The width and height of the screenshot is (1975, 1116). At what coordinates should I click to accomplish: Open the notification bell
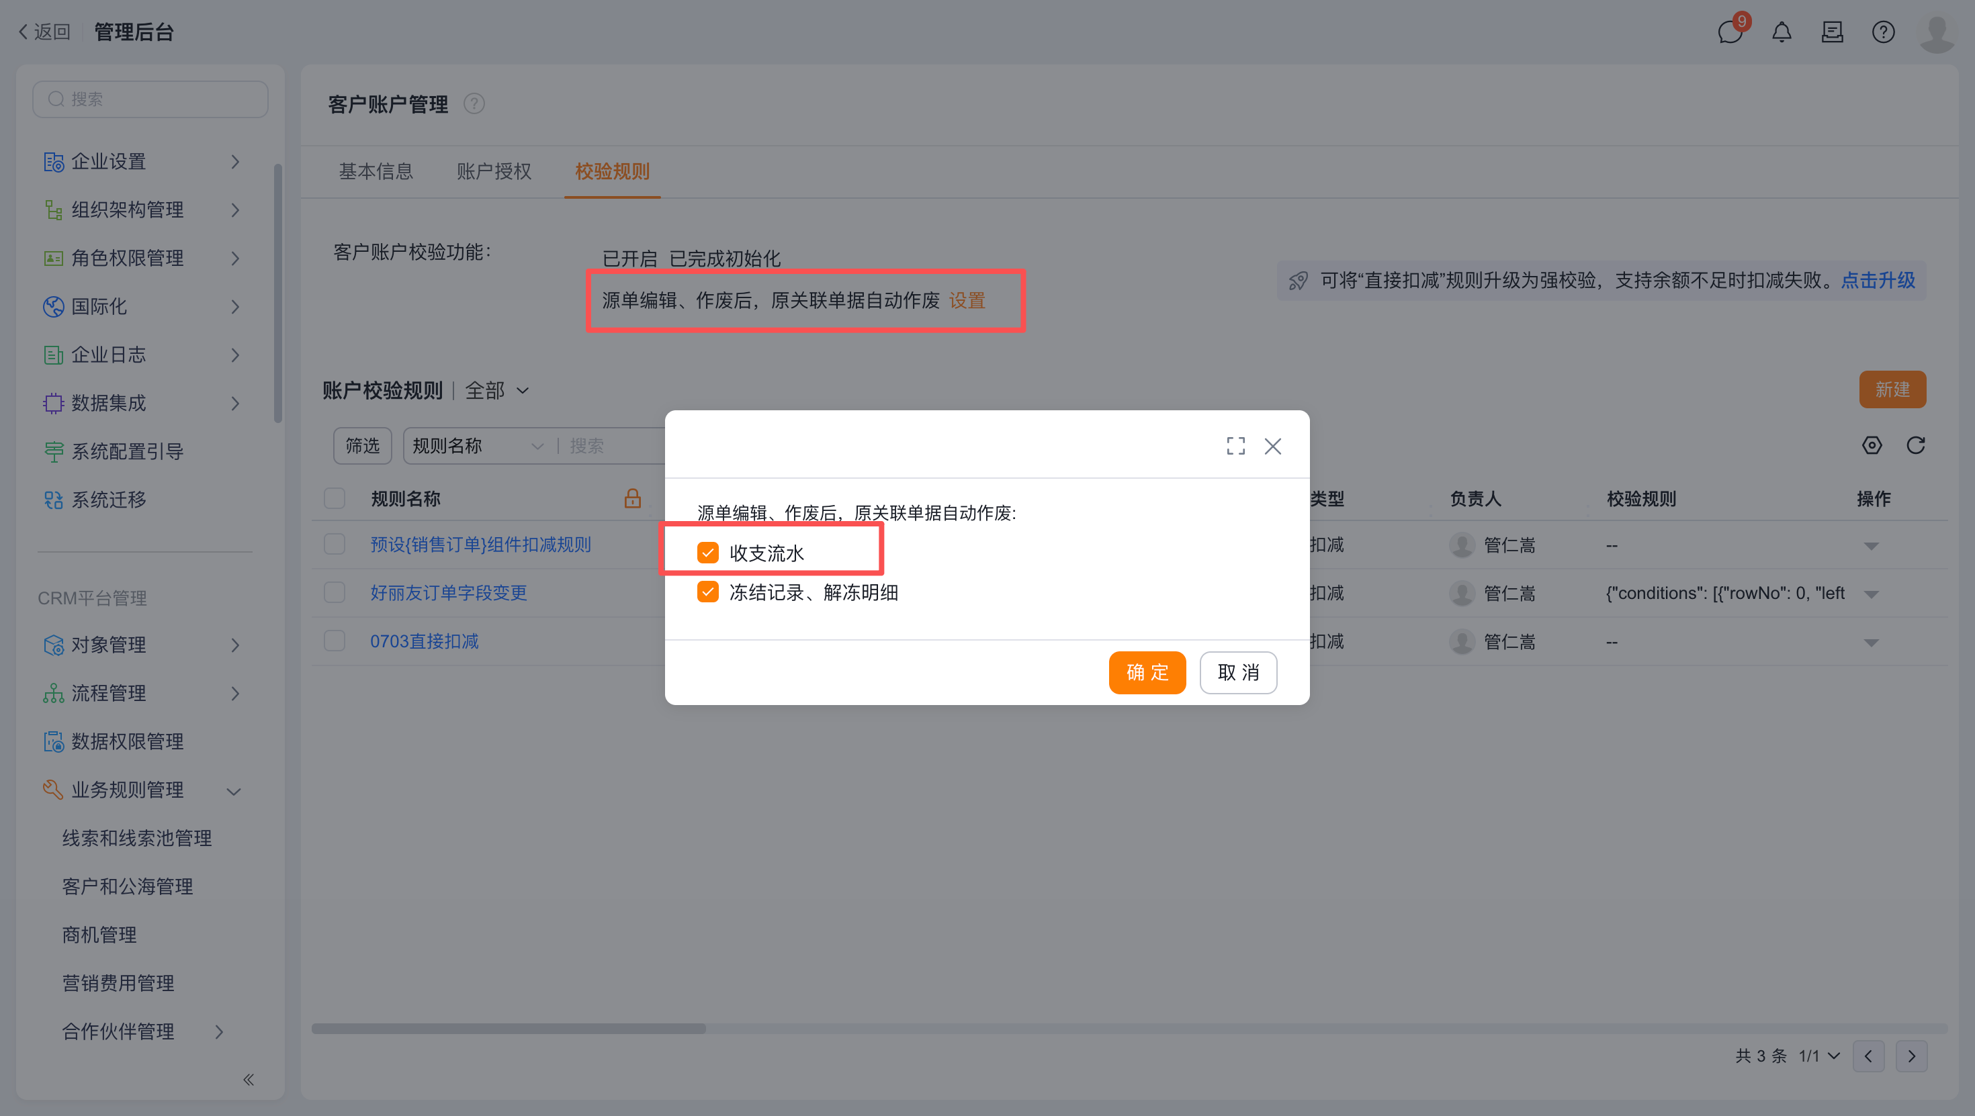point(1782,32)
